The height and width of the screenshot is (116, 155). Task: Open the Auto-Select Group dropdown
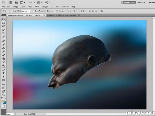point(26,11)
